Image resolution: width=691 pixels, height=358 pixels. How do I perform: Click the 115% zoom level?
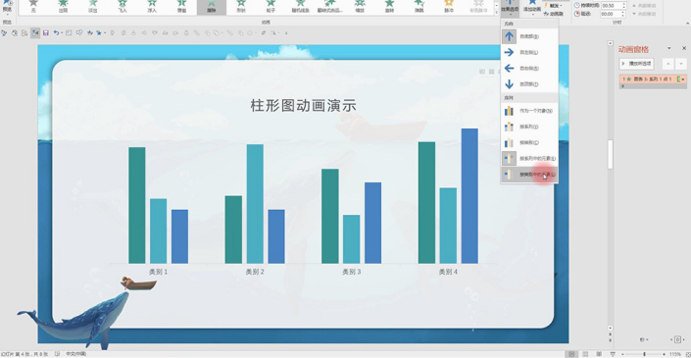(674, 354)
